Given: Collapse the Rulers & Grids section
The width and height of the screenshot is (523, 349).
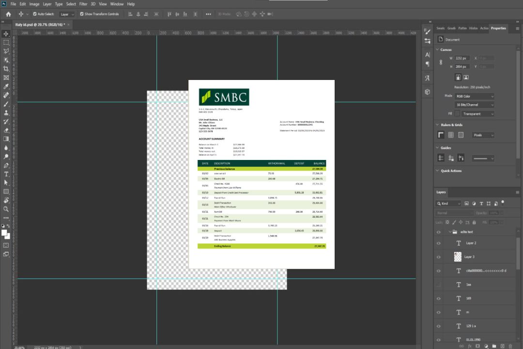Looking at the screenshot, I should click(437, 125).
